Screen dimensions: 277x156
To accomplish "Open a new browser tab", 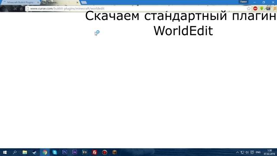I will tap(84, 3).
